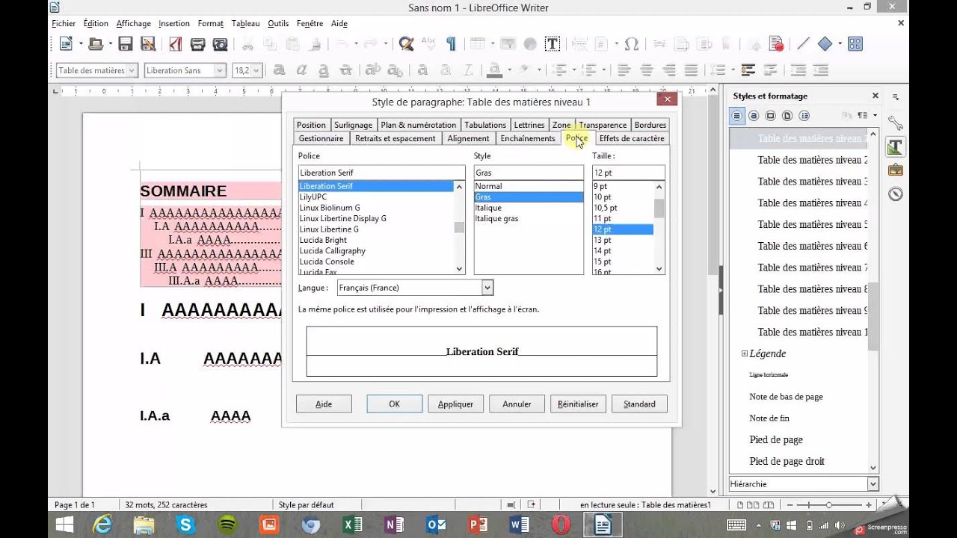Click the highlighting color icon
Image resolution: width=957 pixels, height=538 pixels.
click(524, 70)
